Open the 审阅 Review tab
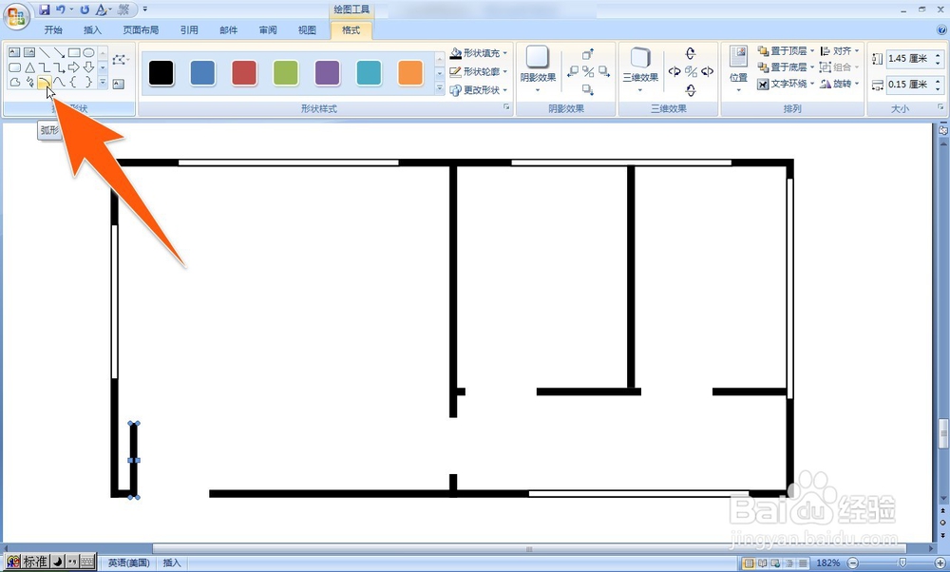 (x=268, y=29)
